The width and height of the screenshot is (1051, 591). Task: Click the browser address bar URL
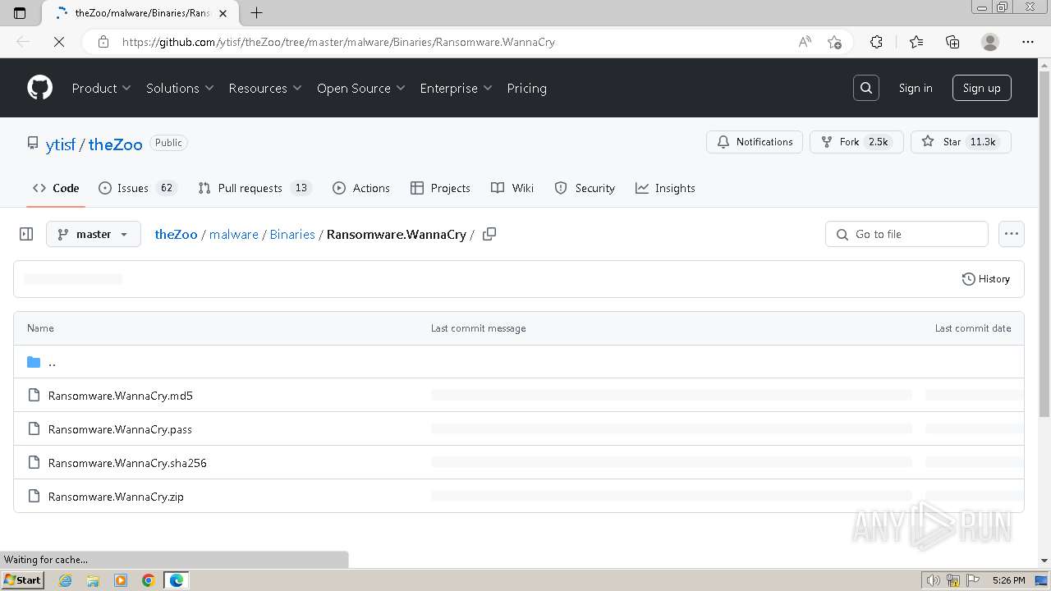tap(338, 42)
